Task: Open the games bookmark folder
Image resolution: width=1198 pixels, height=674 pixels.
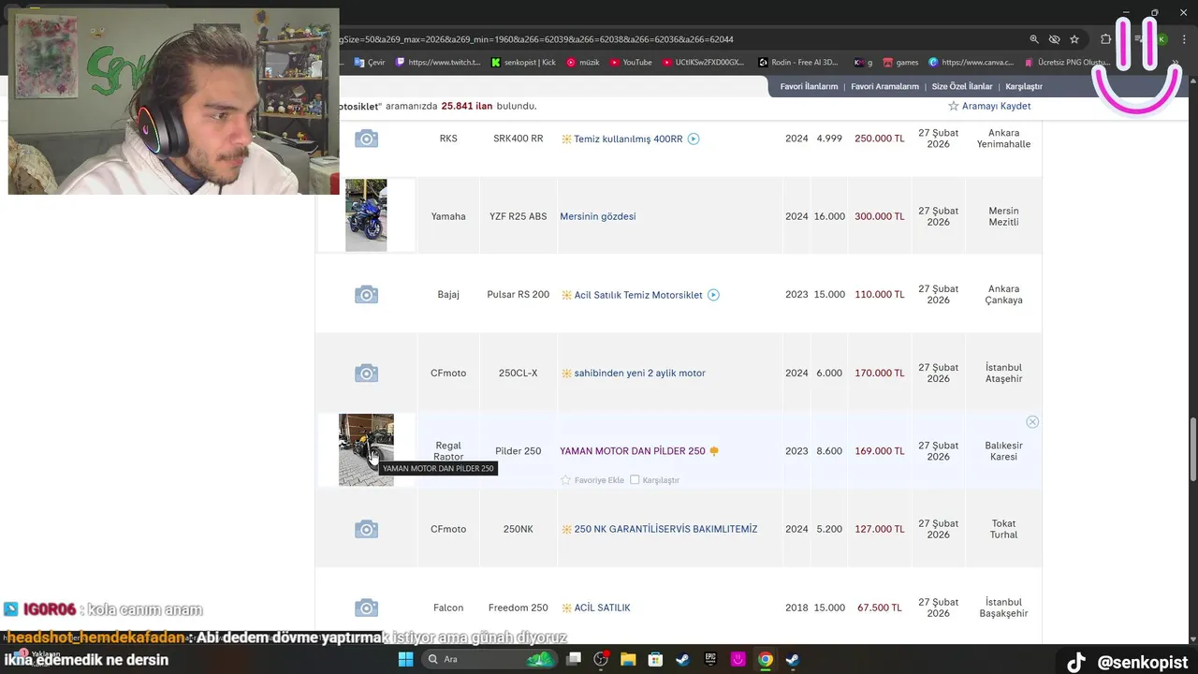Action: [x=899, y=63]
